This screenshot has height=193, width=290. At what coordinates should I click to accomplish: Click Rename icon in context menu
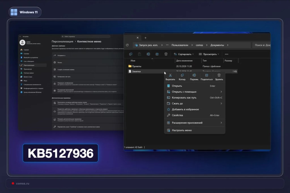click(194, 75)
